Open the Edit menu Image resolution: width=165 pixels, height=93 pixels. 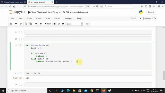pyautogui.click(x=21, y=18)
